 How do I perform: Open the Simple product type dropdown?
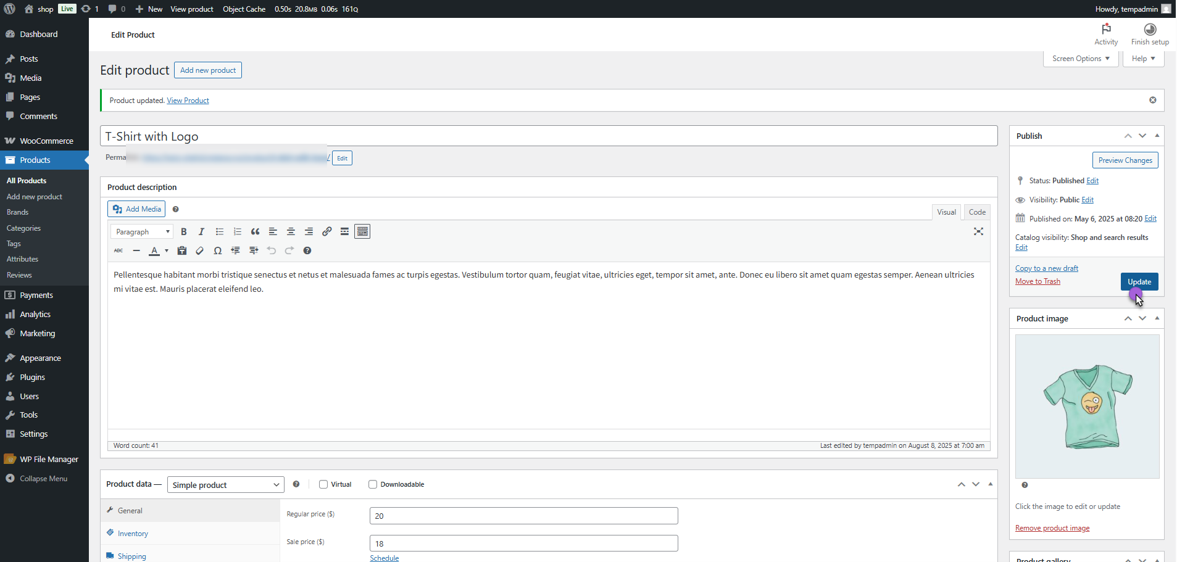pyautogui.click(x=225, y=486)
